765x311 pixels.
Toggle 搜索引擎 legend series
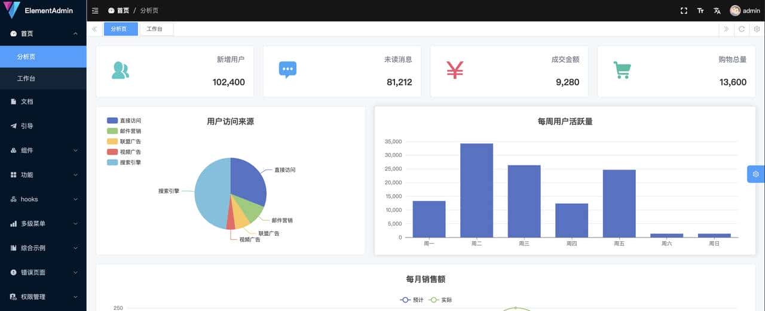[124, 162]
